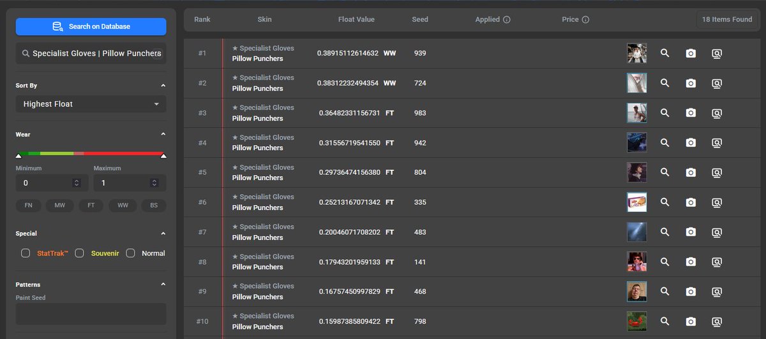Toggle the FT wear filter chip
This screenshot has width=766, height=339.
(91, 206)
